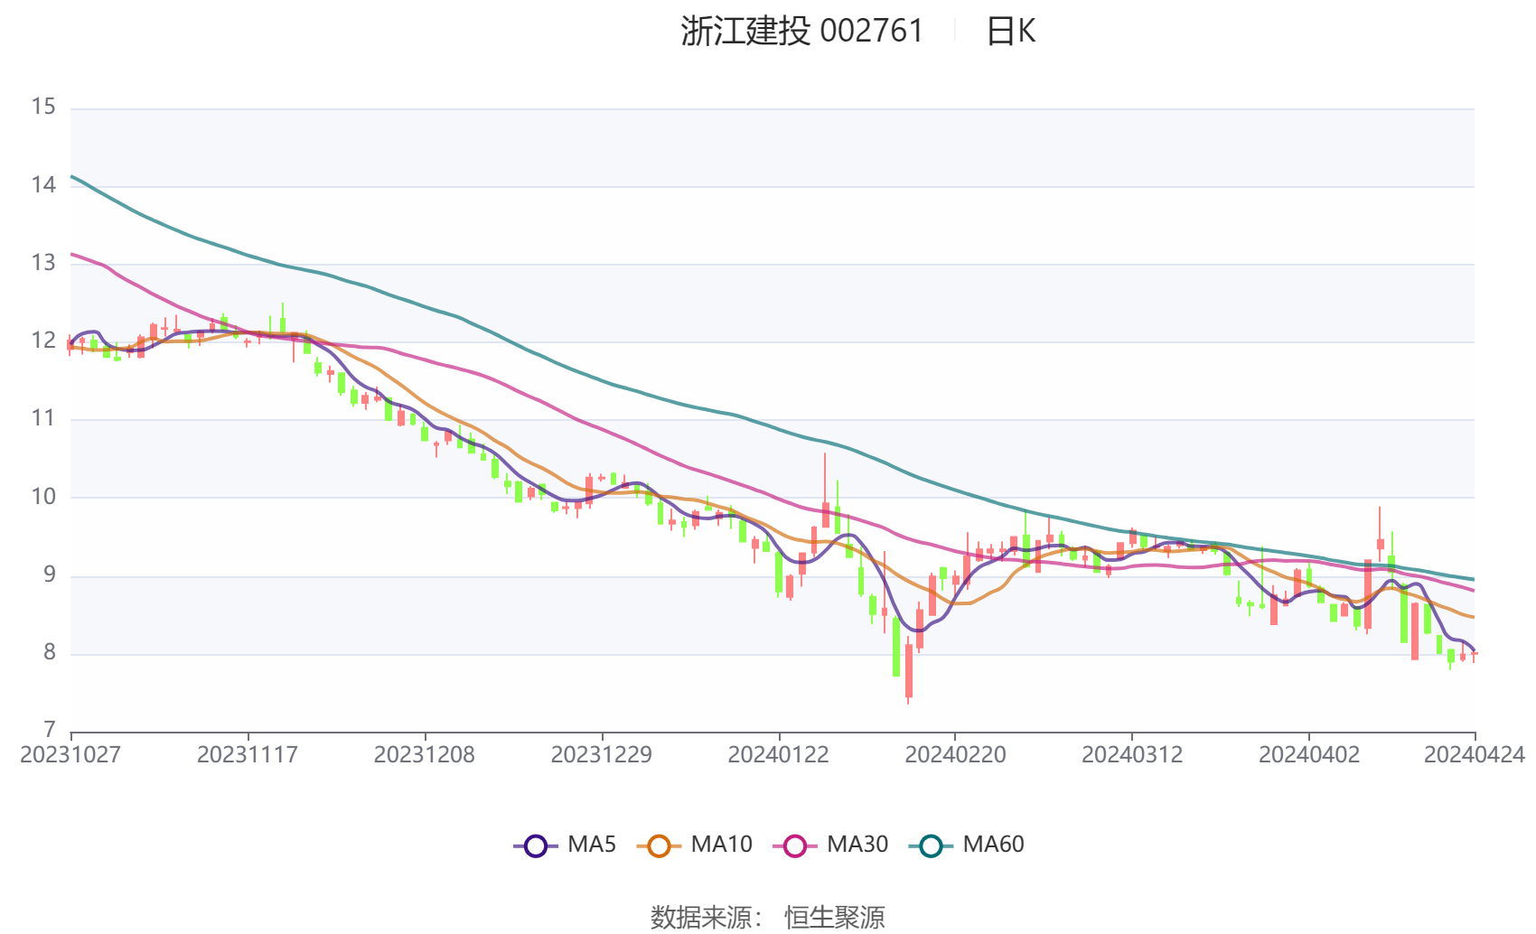The image size is (1536, 934).
Task: Select the 20231027 date axis tick
Action: [x=70, y=755]
